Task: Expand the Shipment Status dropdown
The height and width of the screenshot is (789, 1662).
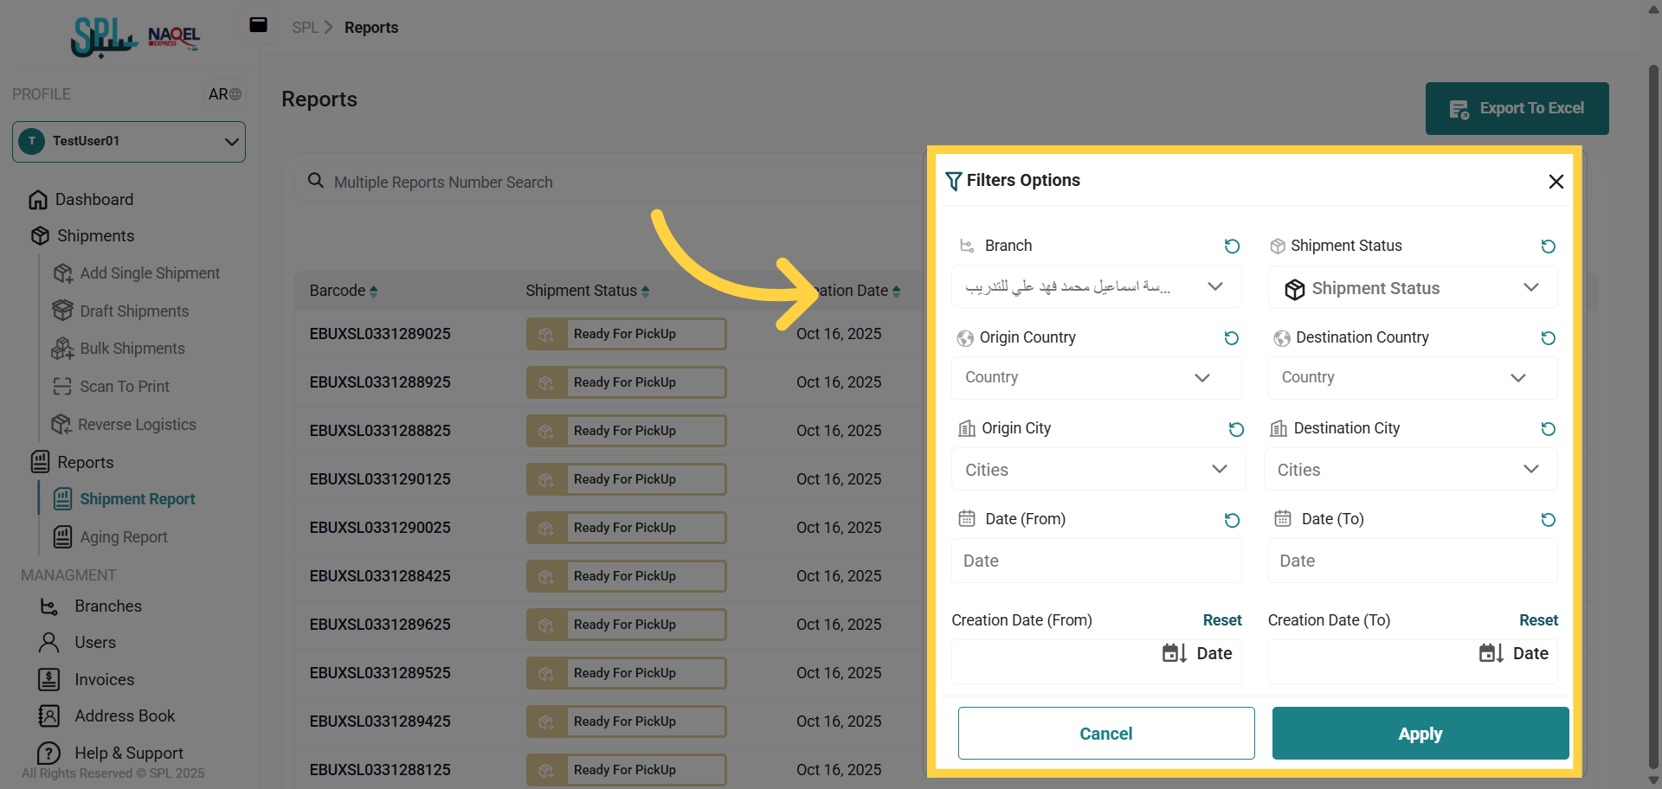Action: point(1412,288)
